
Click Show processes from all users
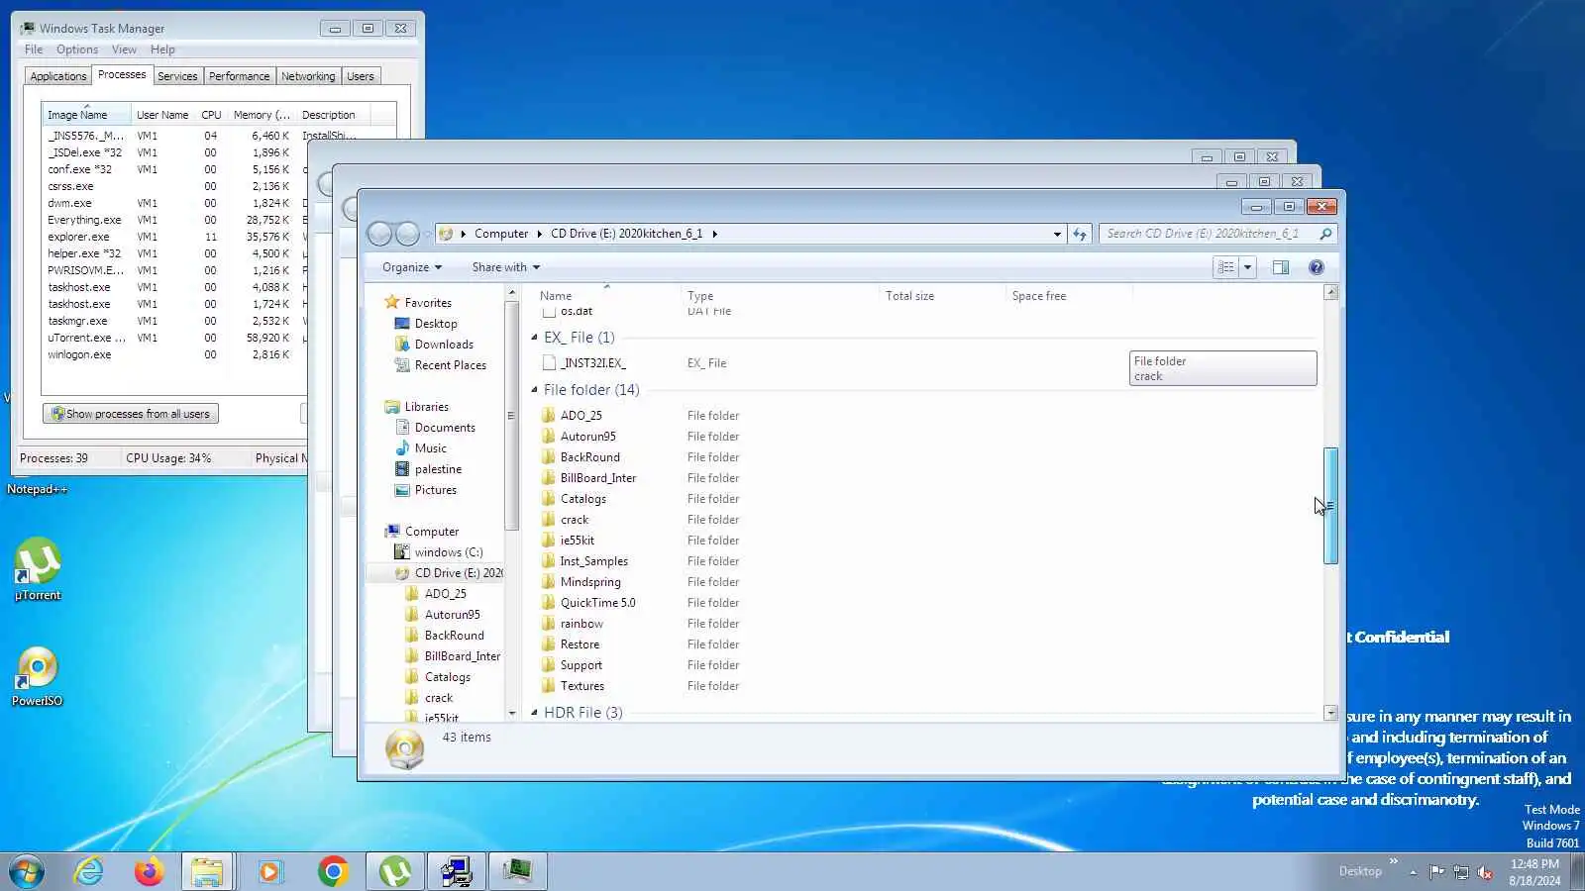click(x=130, y=414)
